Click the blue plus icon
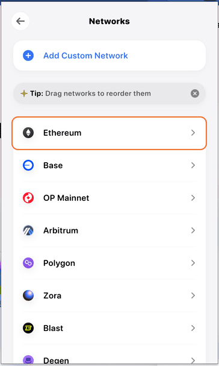Image resolution: width=219 pixels, height=366 pixels. click(28, 55)
